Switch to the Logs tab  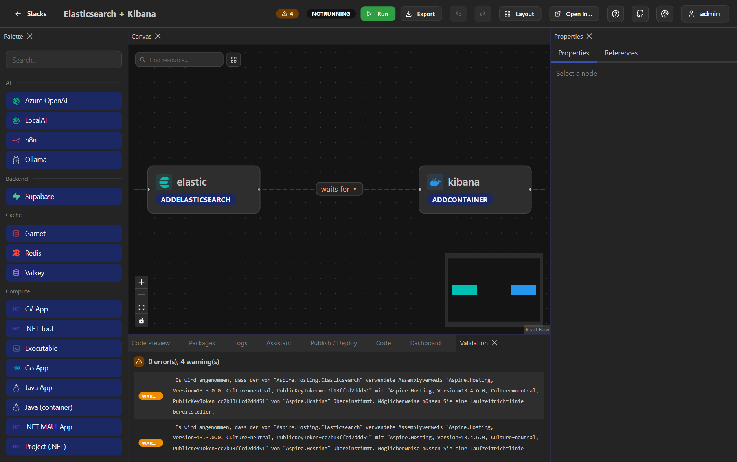click(x=241, y=343)
